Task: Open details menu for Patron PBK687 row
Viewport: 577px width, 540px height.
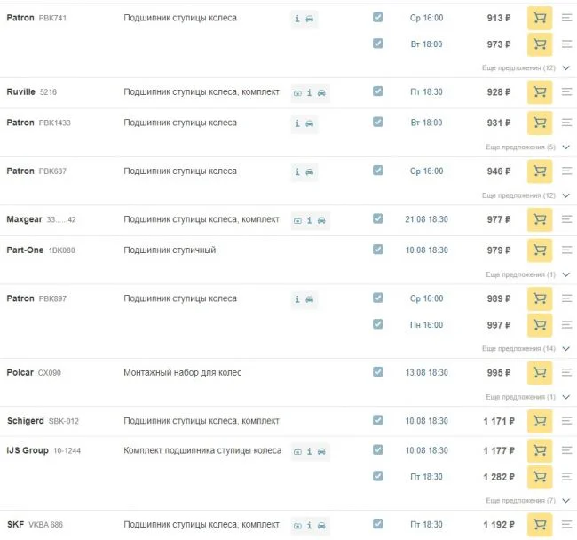Action: (567, 171)
